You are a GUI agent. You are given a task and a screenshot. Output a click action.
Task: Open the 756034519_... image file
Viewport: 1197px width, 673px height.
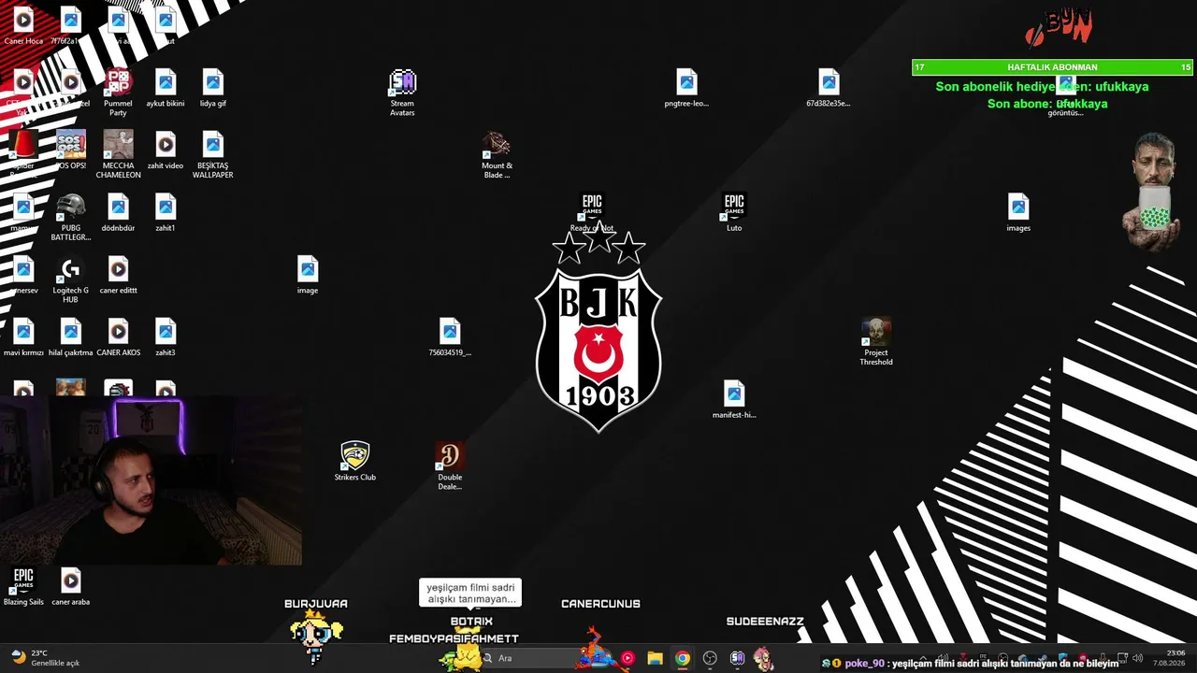click(450, 337)
